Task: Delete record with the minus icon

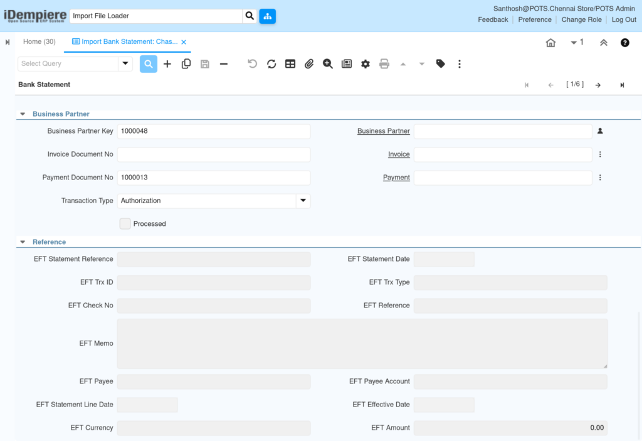Action: tap(224, 64)
